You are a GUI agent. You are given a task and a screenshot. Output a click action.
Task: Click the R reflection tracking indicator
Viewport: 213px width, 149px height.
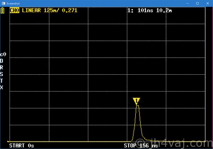(x=2, y=68)
